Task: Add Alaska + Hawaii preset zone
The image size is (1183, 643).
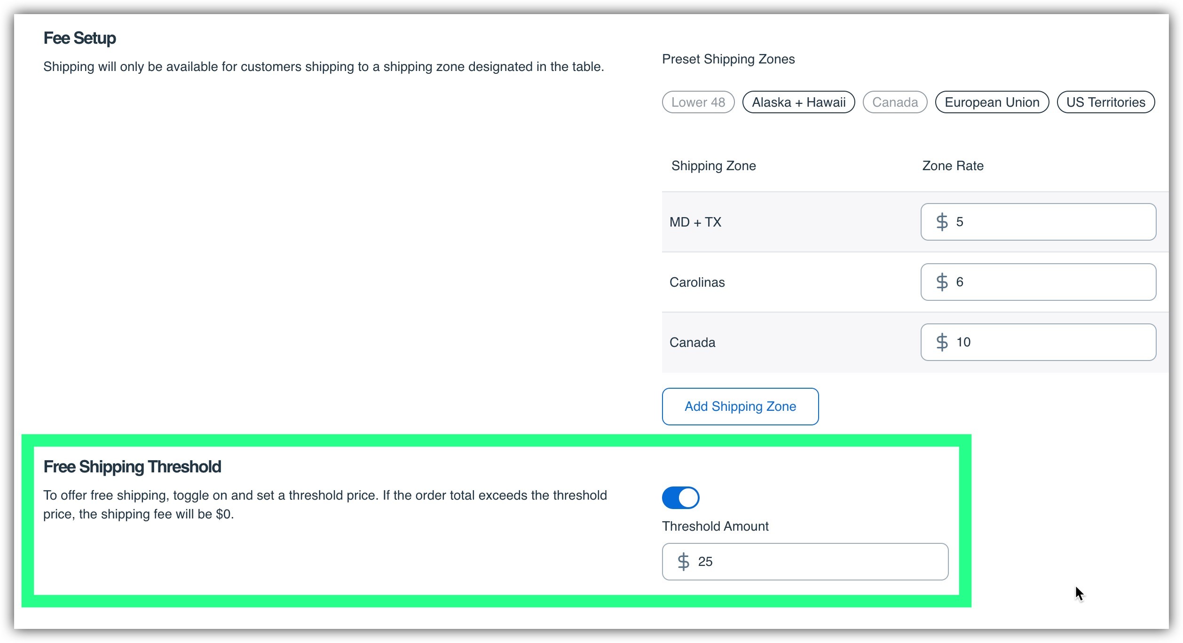Action: [x=798, y=102]
